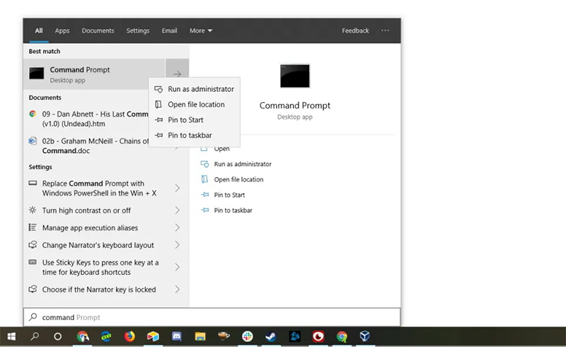Launch Discord from the taskbar
This screenshot has height=347, width=566.
pos(176,336)
